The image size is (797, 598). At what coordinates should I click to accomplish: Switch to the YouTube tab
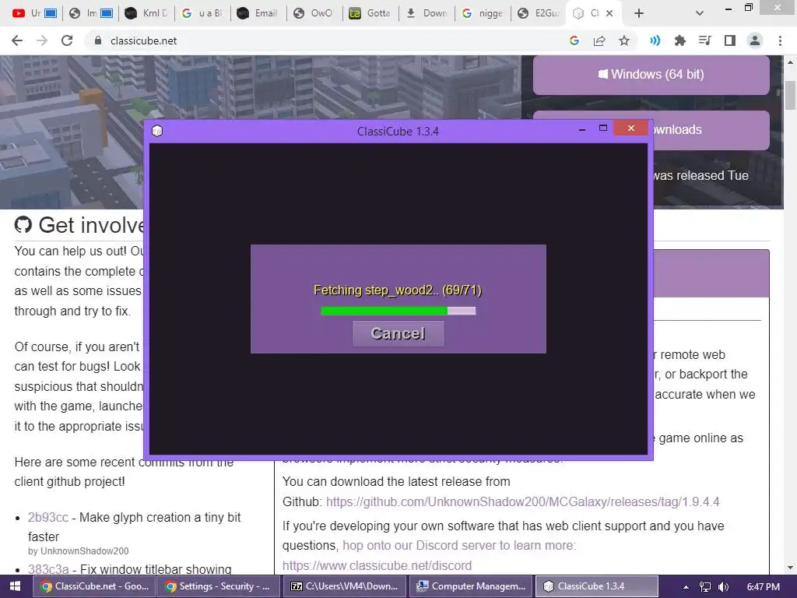(33, 13)
